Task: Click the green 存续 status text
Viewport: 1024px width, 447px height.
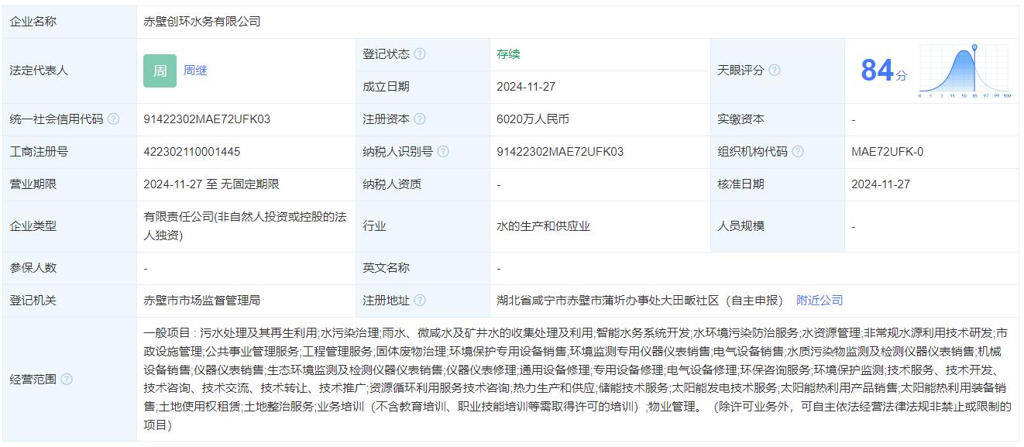Action: tap(508, 54)
